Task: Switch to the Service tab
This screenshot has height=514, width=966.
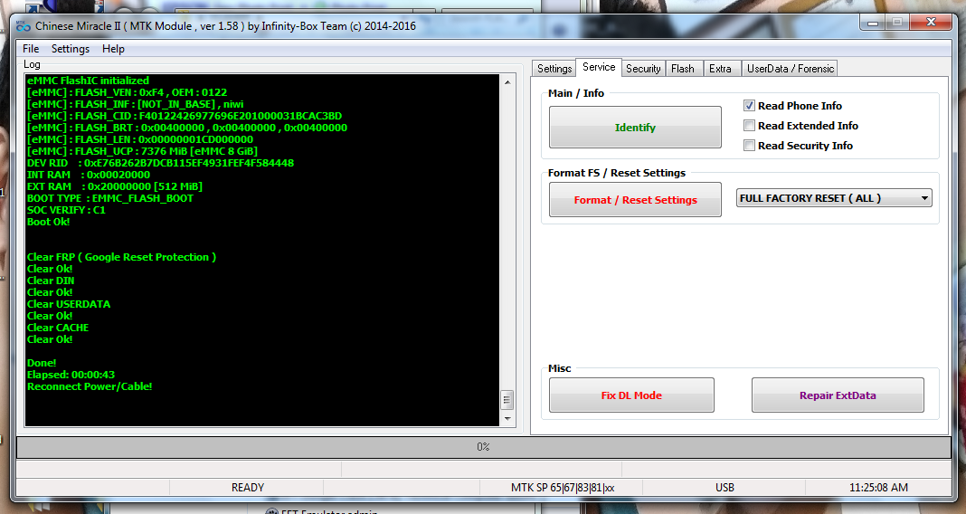Action: click(599, 67)
